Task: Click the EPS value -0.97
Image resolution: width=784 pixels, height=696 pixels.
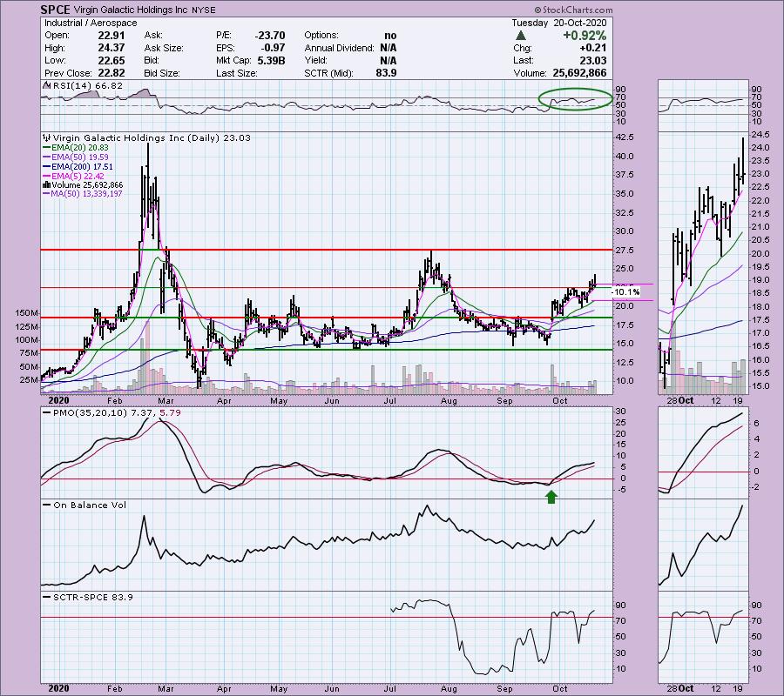Action: [x=273, y=48]
